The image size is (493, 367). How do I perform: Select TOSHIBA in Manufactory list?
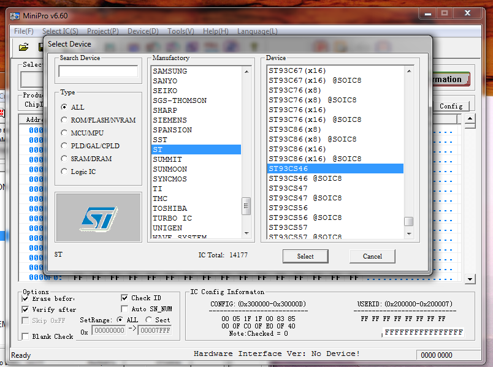(x=196, y=208)
